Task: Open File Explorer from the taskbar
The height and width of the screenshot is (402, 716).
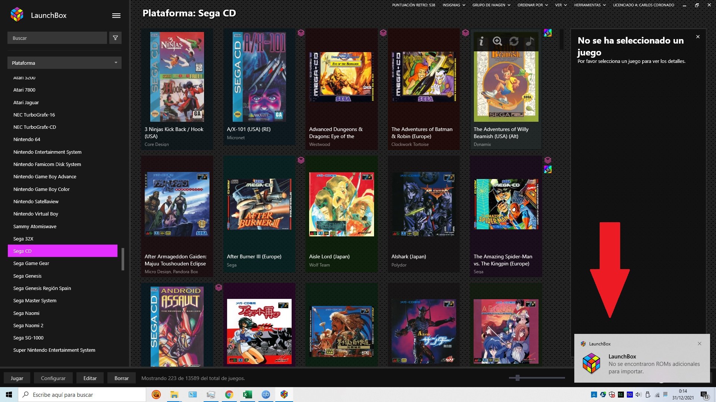Action: (x=174, y=395)
